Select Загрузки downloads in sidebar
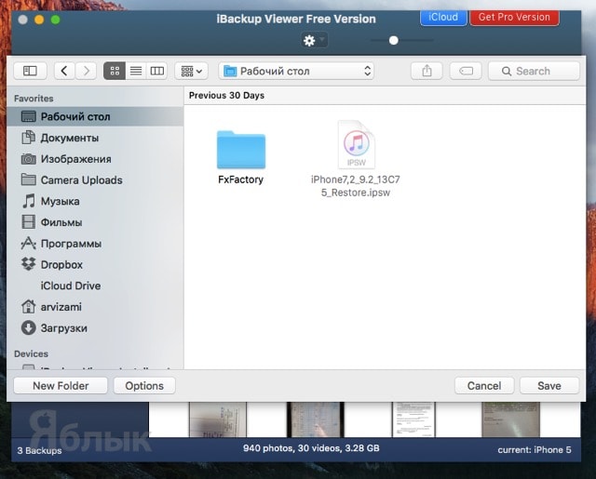596x479 pixels. click(x=63, y=327)
